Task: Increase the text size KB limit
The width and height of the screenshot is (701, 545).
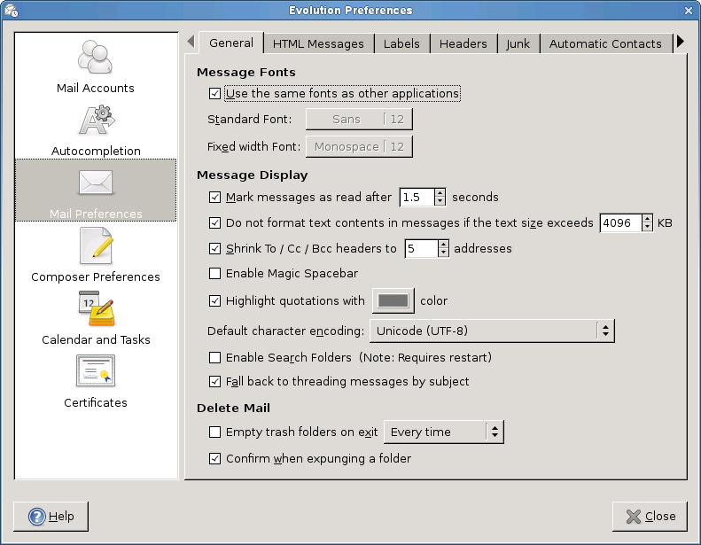Action: pos(647,219)
